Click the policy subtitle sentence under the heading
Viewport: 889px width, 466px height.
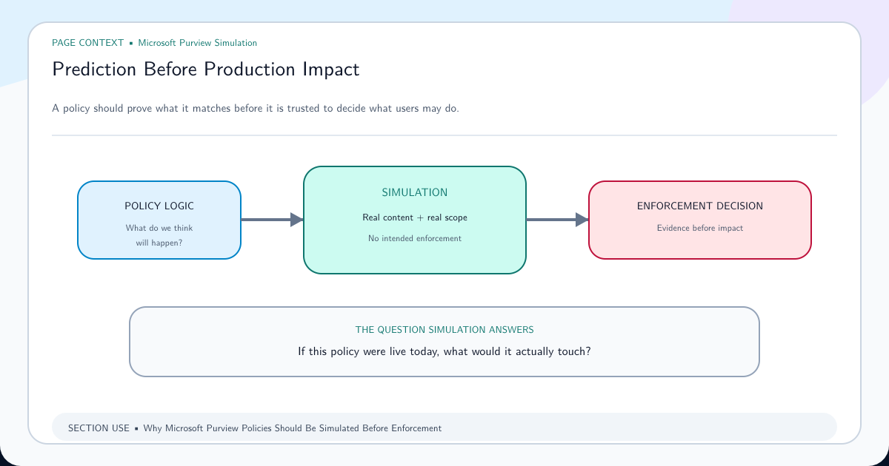coord(256,109)
